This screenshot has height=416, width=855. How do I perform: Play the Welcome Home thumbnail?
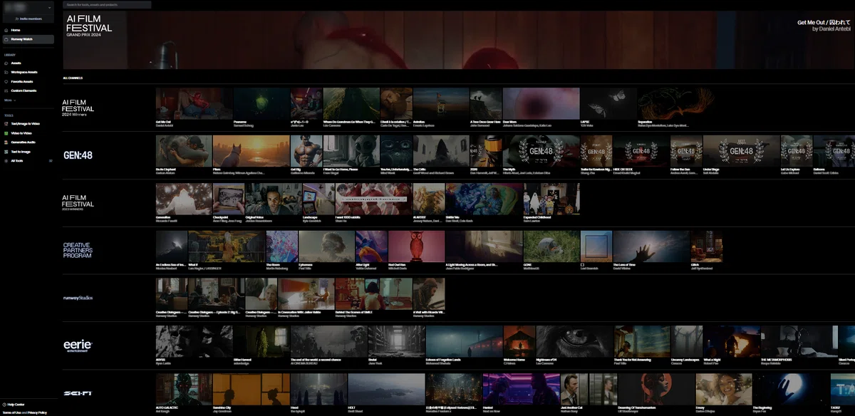pos(518,342)
